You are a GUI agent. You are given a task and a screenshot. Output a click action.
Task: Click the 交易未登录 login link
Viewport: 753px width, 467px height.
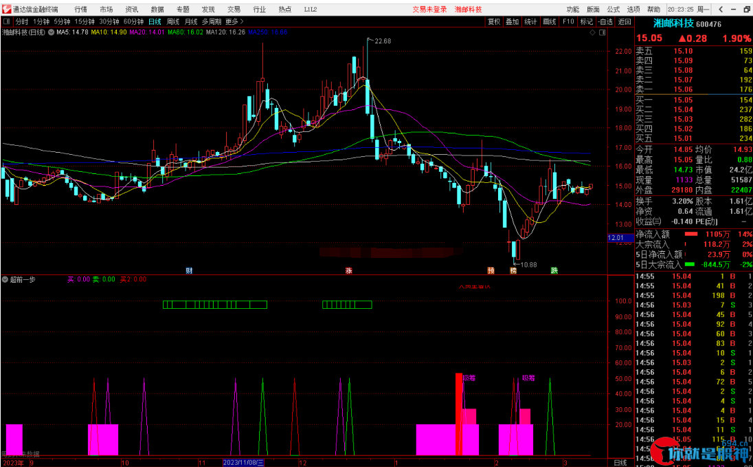pos(429,9)
